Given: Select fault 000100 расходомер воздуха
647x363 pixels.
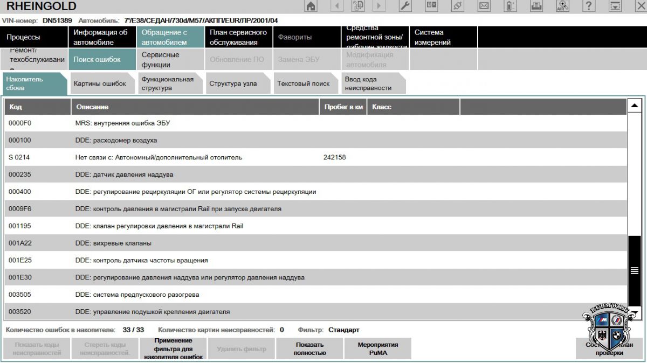Looking at the screenshot, I should [x=316, y=141].
